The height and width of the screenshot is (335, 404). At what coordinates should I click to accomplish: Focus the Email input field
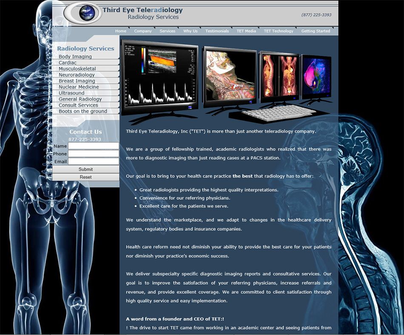pyautogui.click(x=93, y=161)
